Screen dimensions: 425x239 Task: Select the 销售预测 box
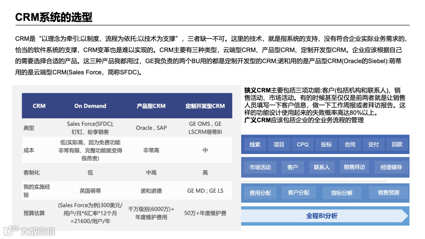coord(388,193)
